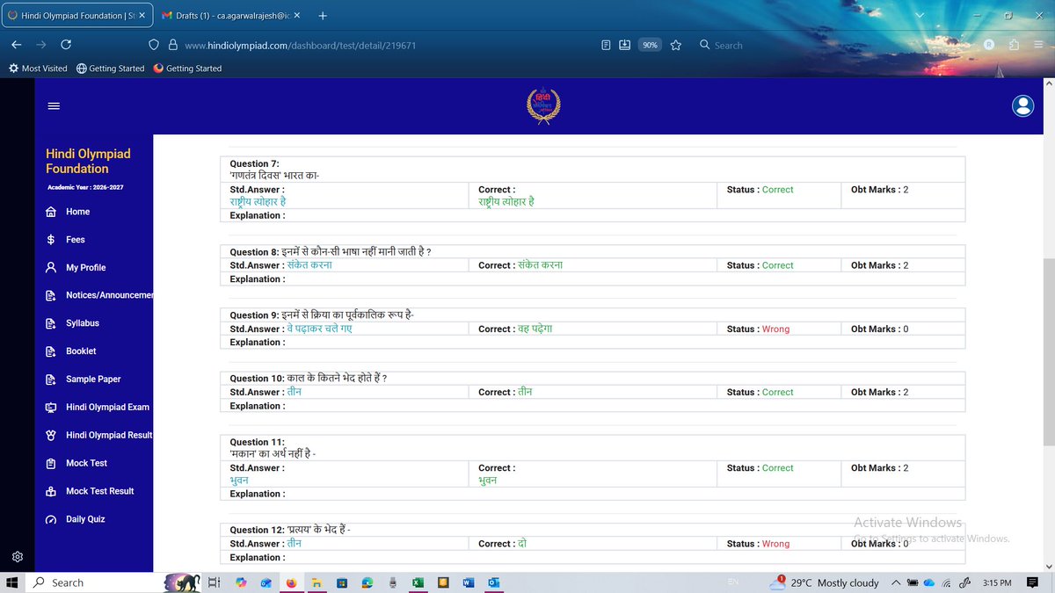The image size is (1055, 593).
Task: Open the Firefox application menu
Action: pyautogui.click(x=1038, y=45)
